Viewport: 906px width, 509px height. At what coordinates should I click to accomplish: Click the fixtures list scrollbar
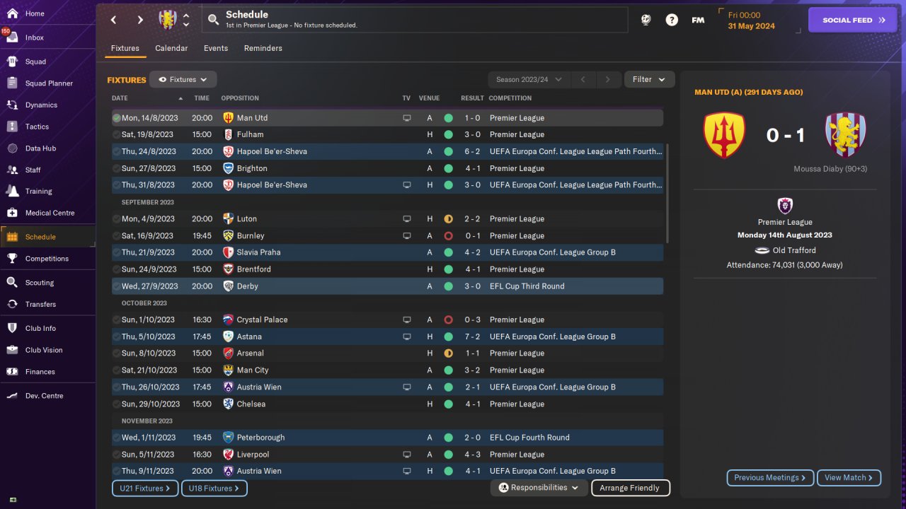(666, 194)
